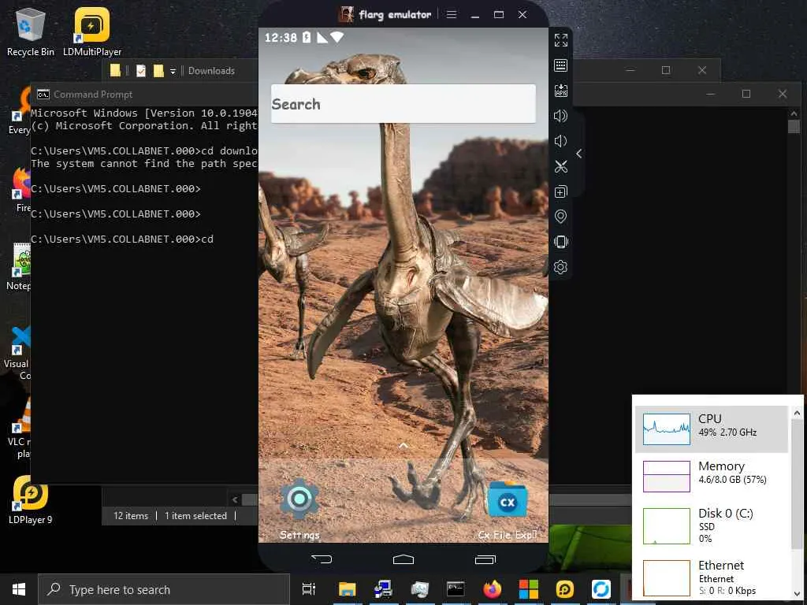Open File Explorer from the taskbar
Image resolution: width=807 pixels, height=605 pixels.
tap(347, 589)
